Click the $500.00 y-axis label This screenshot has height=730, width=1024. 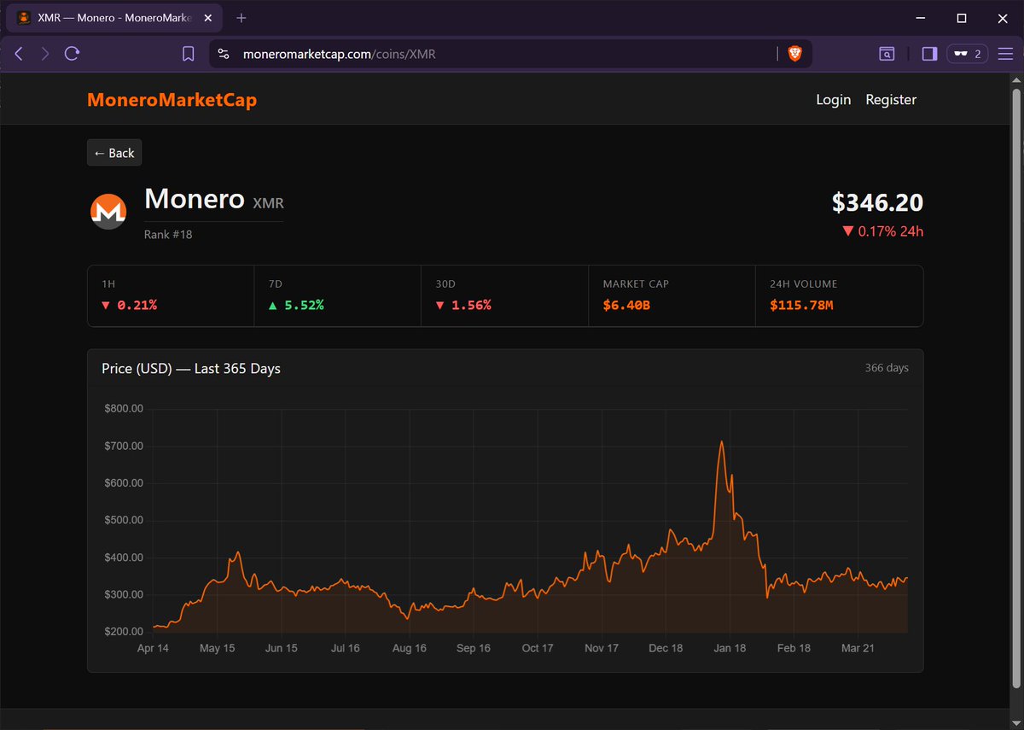coord(124,520)
